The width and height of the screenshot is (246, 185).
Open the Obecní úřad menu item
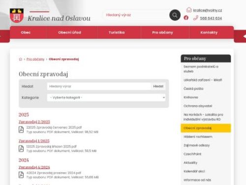70,33
